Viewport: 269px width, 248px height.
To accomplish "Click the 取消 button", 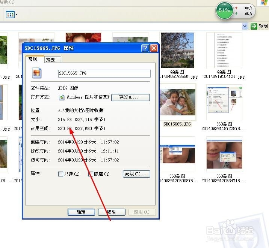I will click(x=112, y=212).
